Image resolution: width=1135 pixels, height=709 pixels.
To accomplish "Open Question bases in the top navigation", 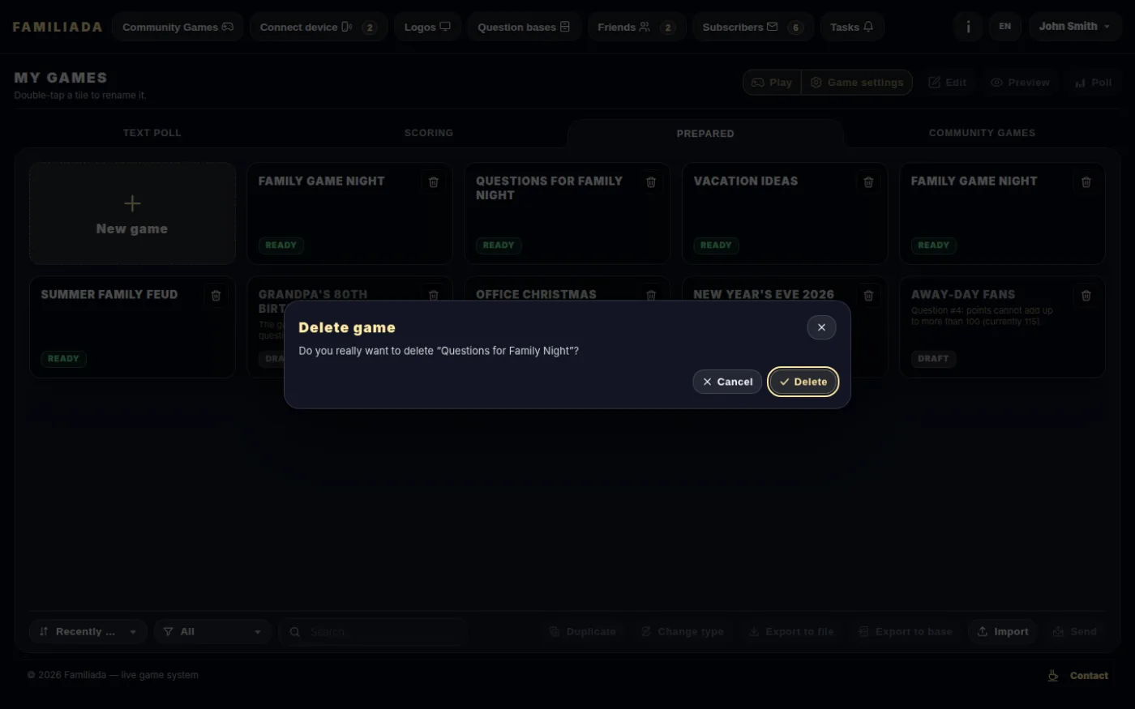I will point(524,27).
